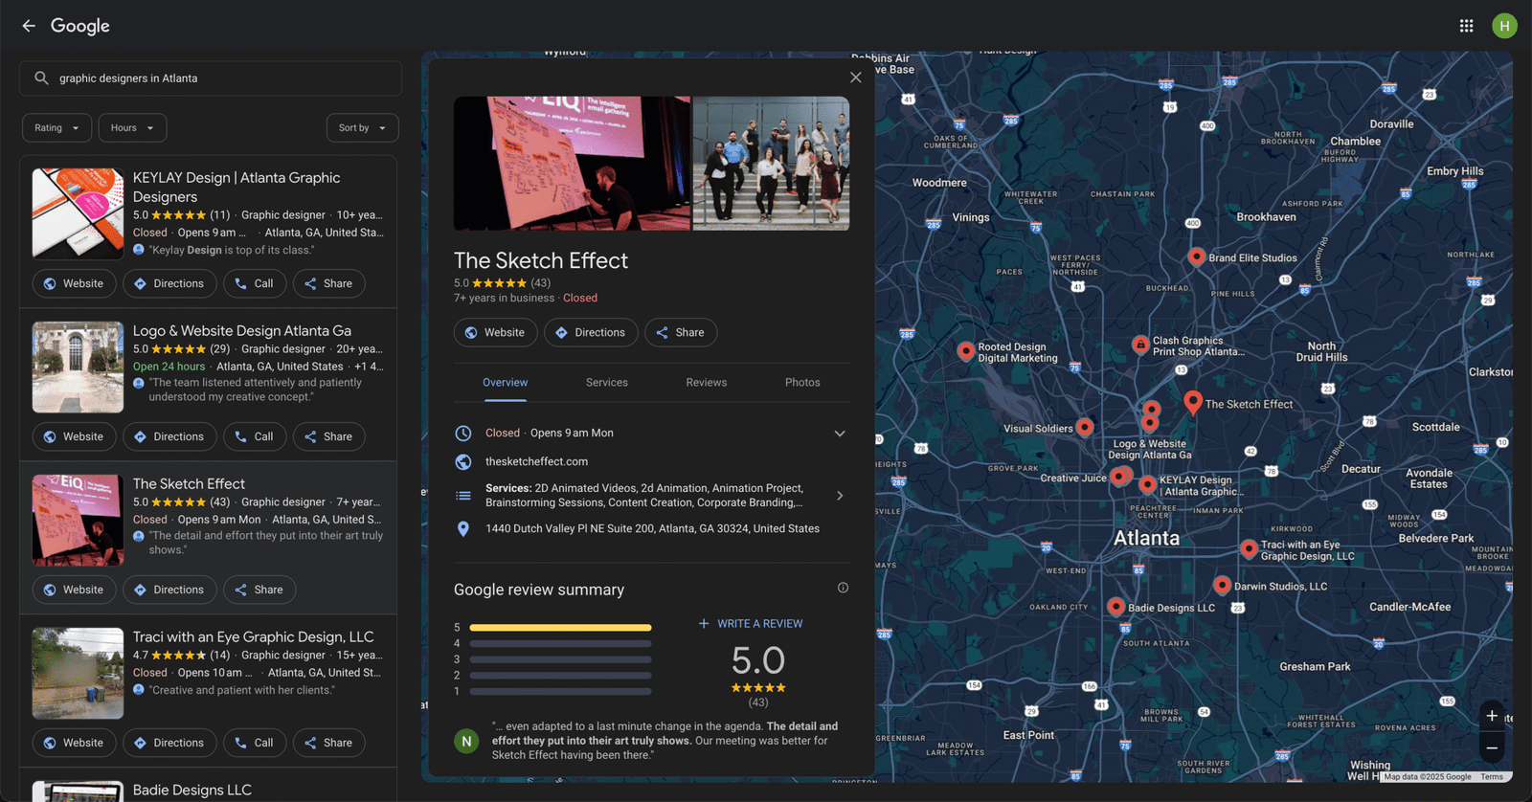This screenshot has height=802, width=1532.
Task: Click Write a Review
Action: pyautogui.click(x=751, y=624)
